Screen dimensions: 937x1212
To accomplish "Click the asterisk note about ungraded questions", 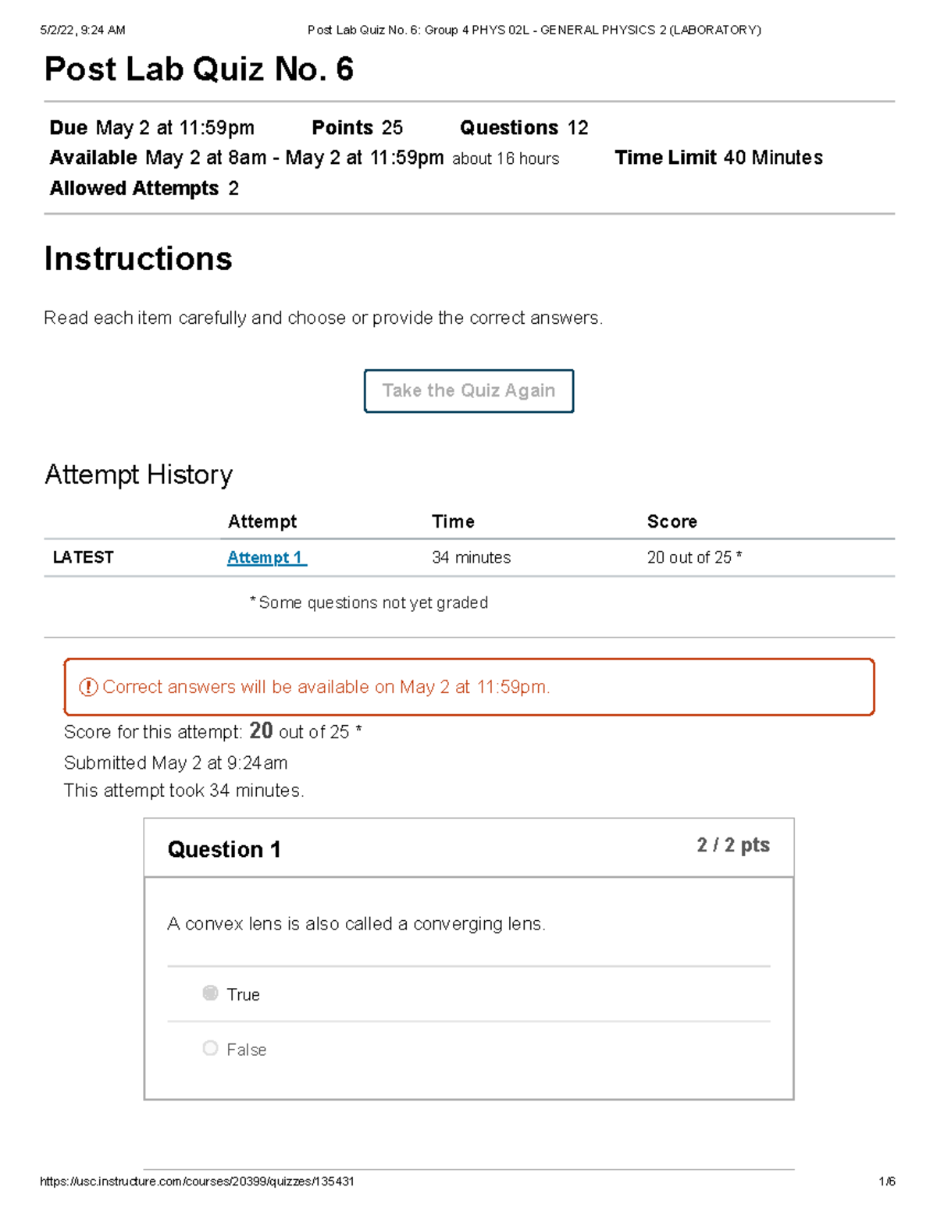I will coord(369,602).
